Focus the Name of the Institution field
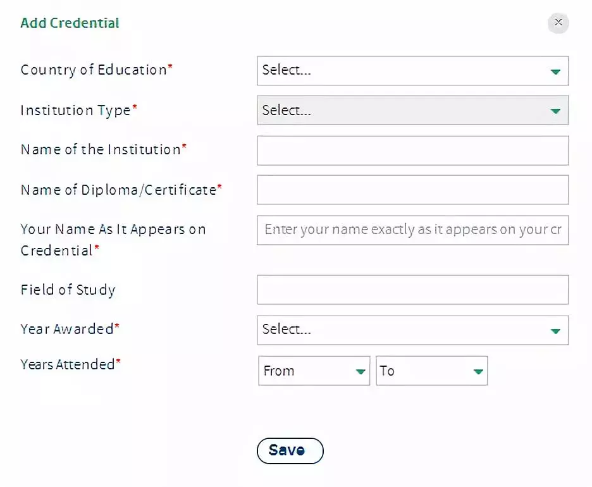Image resolution: width=592 pixels, height=487 pixels. (412, 151)
